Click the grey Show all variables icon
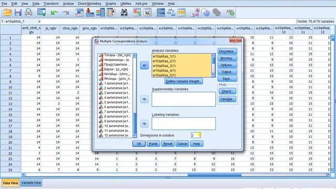Image resolution: width=336 pixels, height=189 pixels. coord(216,13)
